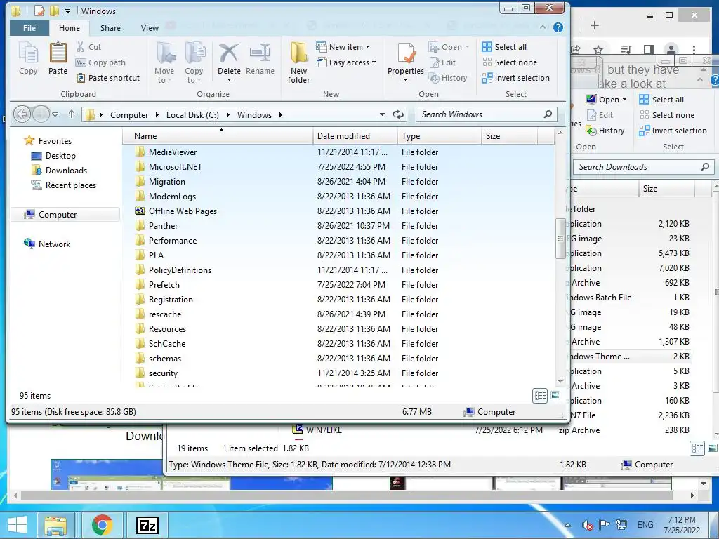Switch to the View ribbon tab
The width and height of the screenshot is (719, 539).
[x=150, y=28]
